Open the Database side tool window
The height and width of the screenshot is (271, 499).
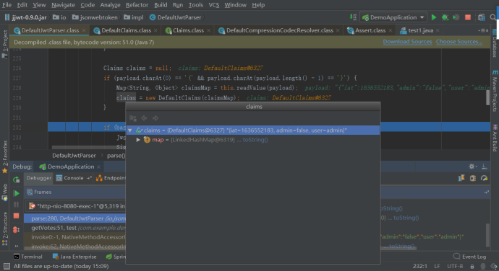[x=495, y=43]
